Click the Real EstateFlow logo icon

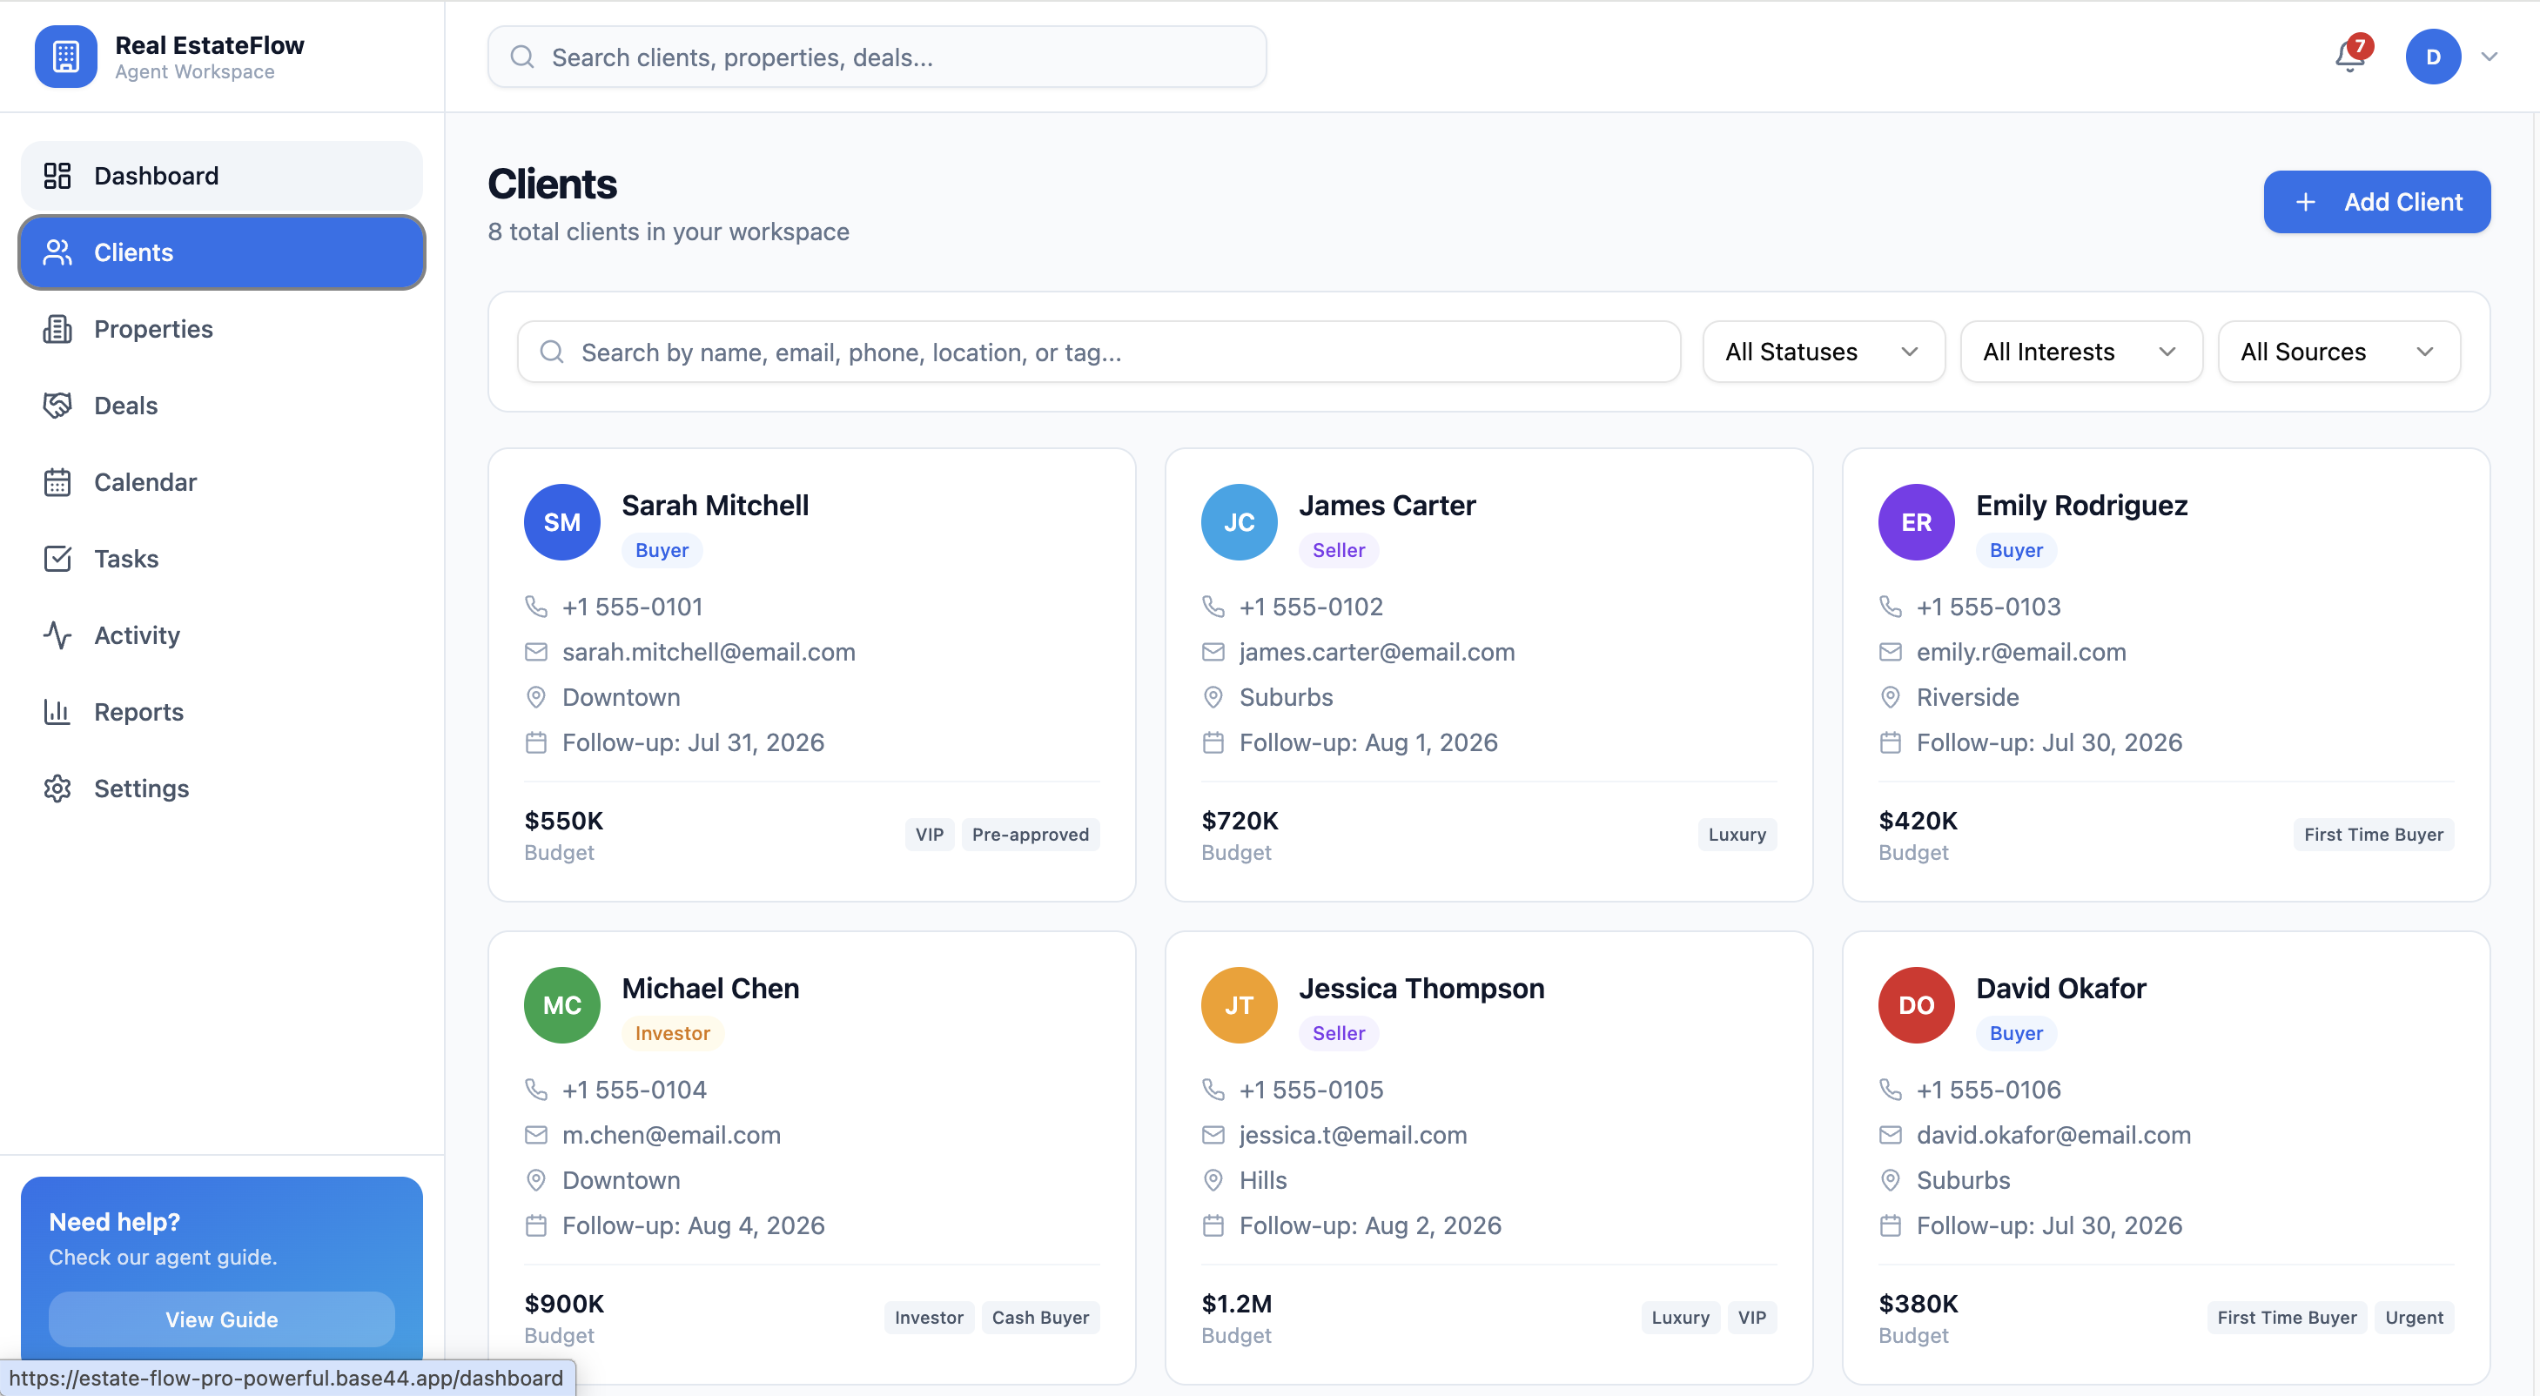click(66, 57)
